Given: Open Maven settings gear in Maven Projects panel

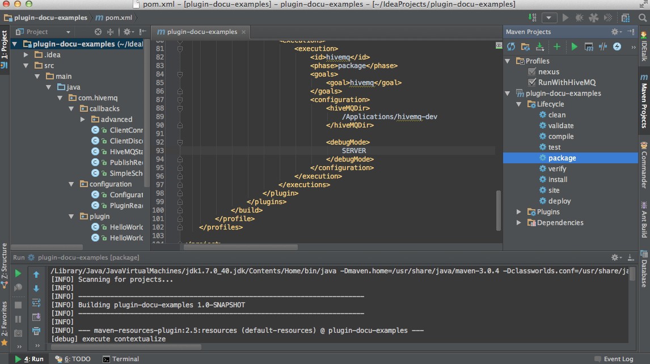Looking at the screenshot, I should click(x=615, y=32).
